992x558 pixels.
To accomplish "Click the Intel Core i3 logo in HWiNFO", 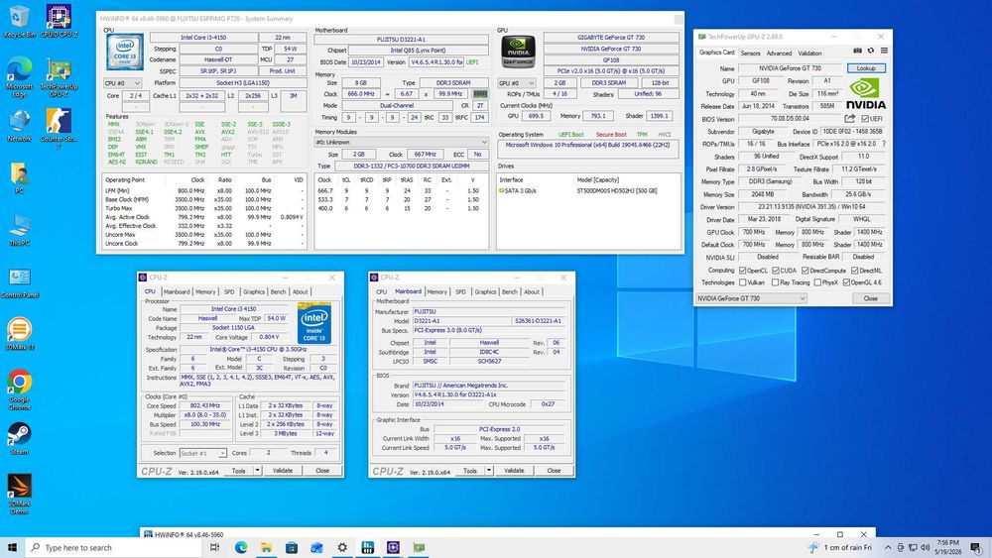I will 125,52.
